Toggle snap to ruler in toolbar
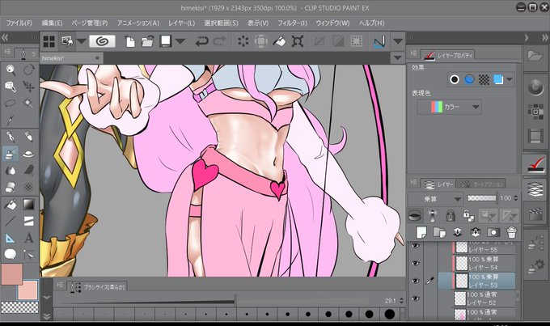 click(x=379, y=41)
